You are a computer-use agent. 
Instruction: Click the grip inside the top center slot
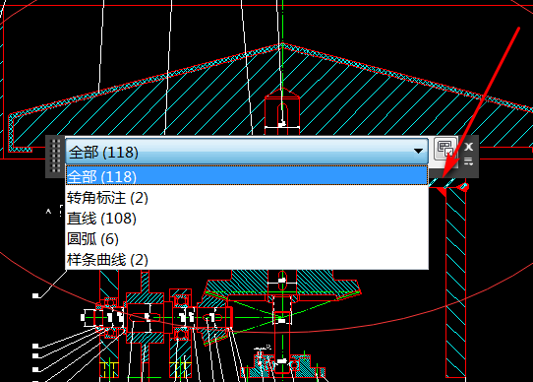click(282, 124)
